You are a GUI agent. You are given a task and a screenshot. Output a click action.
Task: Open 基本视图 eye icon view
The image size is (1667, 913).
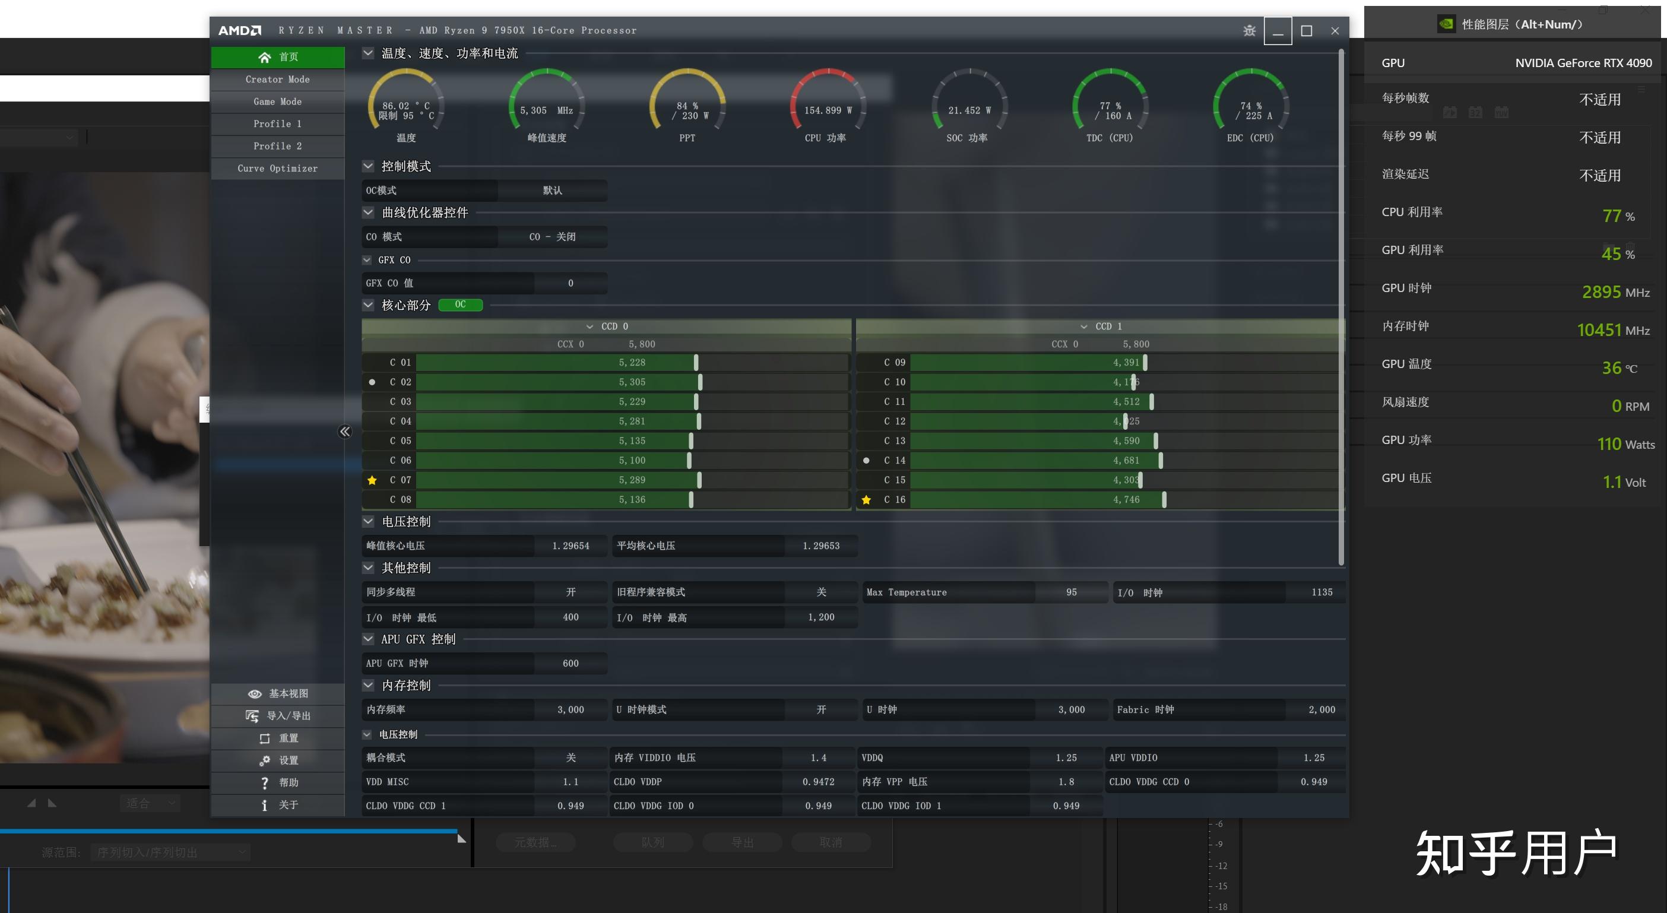tap(254, 693)
